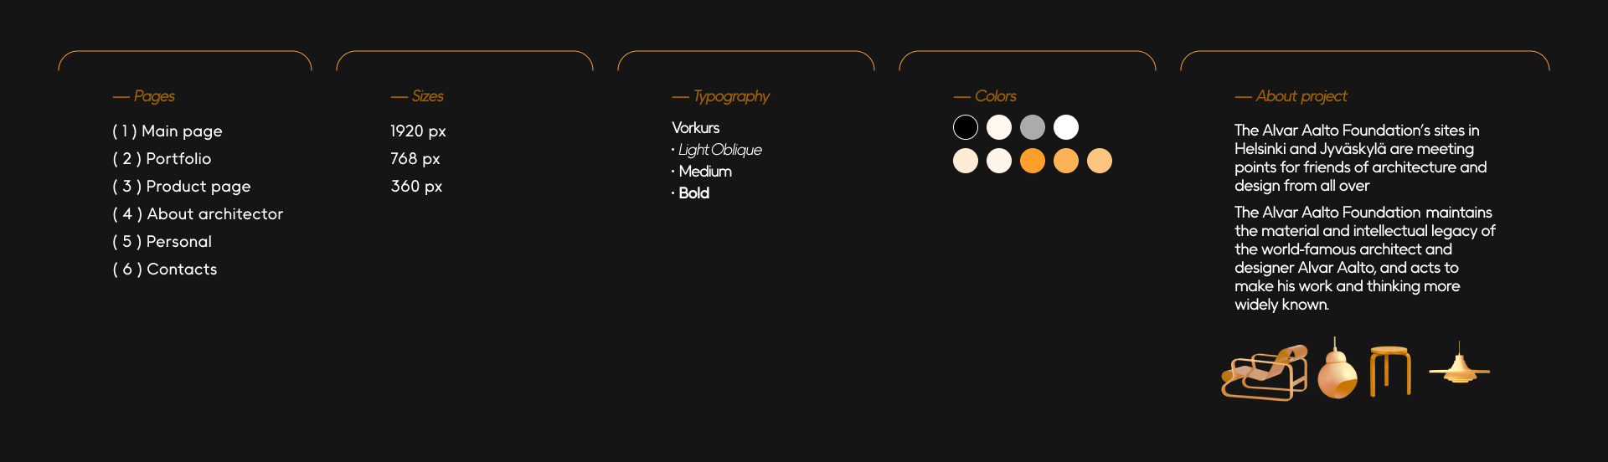Click the wooden stool icon
Screen dimensions: 1608x462
point(1390,371)
